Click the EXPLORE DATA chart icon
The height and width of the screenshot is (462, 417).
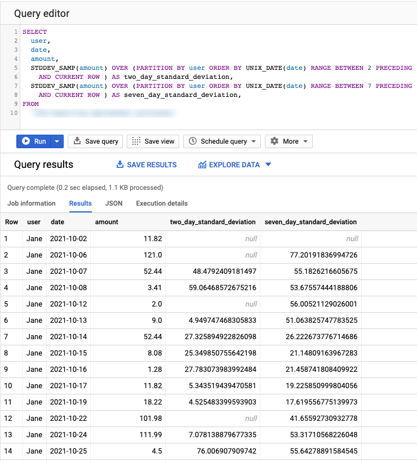tap(202, 165)
